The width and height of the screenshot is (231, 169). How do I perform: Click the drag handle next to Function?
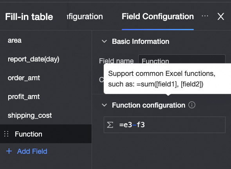[x=6, y=134]
